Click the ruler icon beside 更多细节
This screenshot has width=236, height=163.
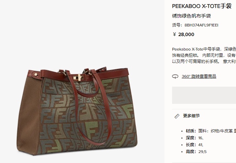point(177,116)
